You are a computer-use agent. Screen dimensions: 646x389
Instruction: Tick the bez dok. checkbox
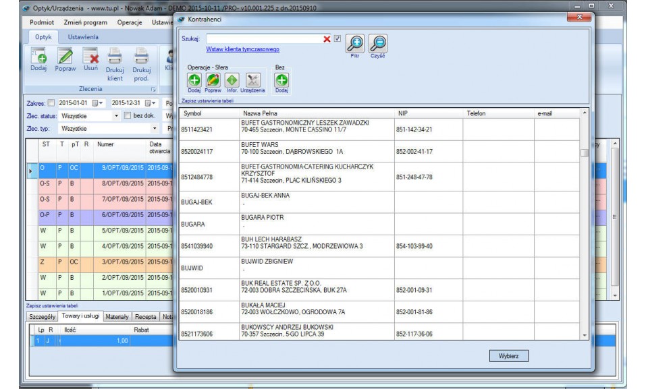127,116
